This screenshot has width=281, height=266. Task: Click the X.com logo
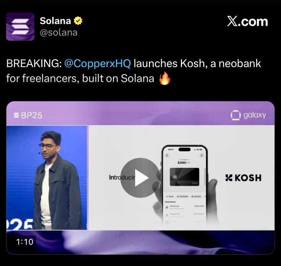(247, 21)
